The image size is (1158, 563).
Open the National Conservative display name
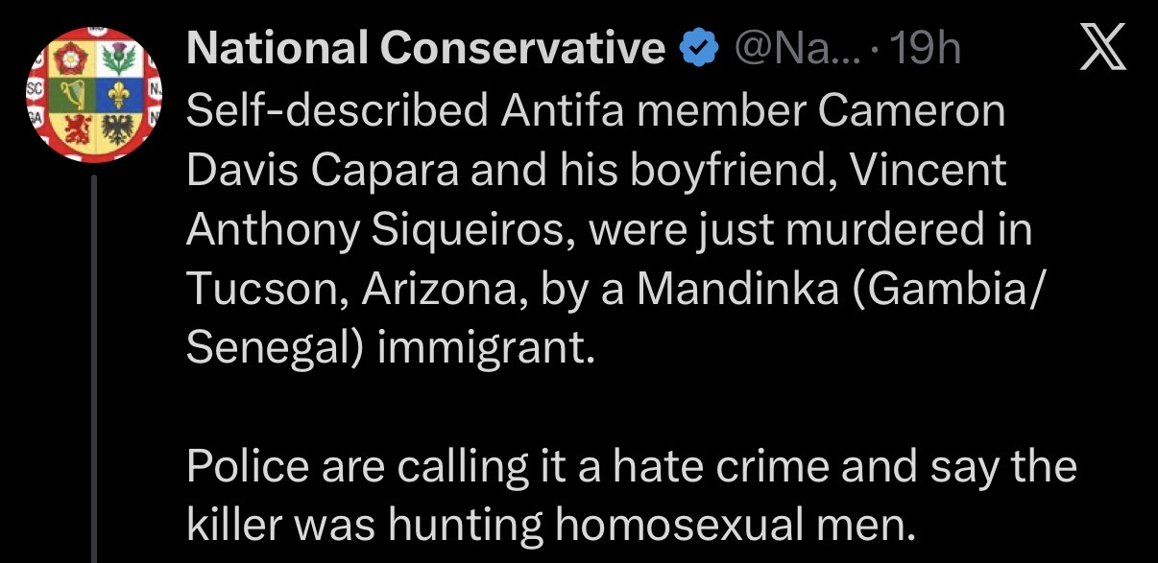pos(426,49)
